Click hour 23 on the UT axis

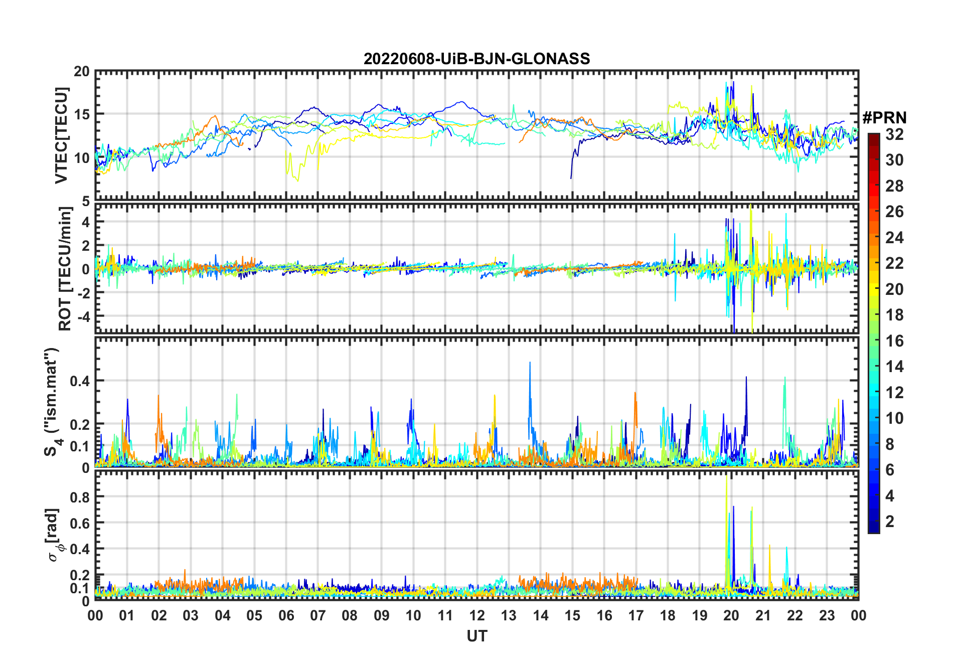827,615
